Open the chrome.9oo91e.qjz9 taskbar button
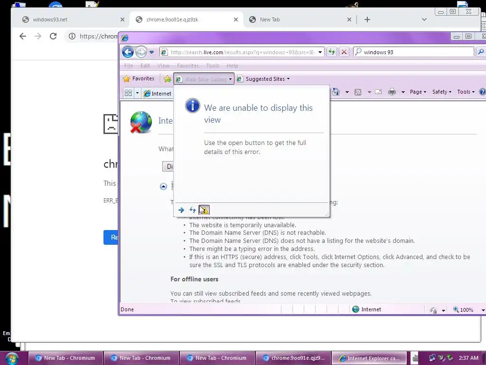 [293, 358]
